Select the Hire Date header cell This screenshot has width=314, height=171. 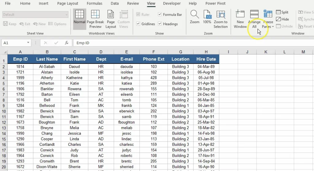tap(206, 59)
